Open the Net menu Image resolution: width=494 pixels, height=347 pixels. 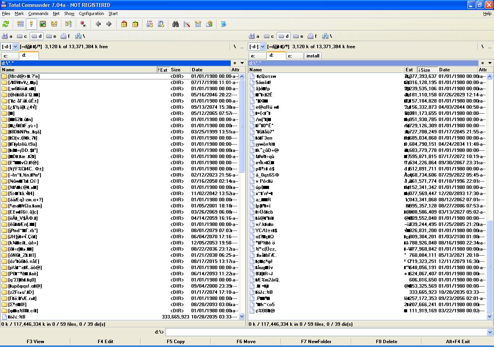pos(56,13)
